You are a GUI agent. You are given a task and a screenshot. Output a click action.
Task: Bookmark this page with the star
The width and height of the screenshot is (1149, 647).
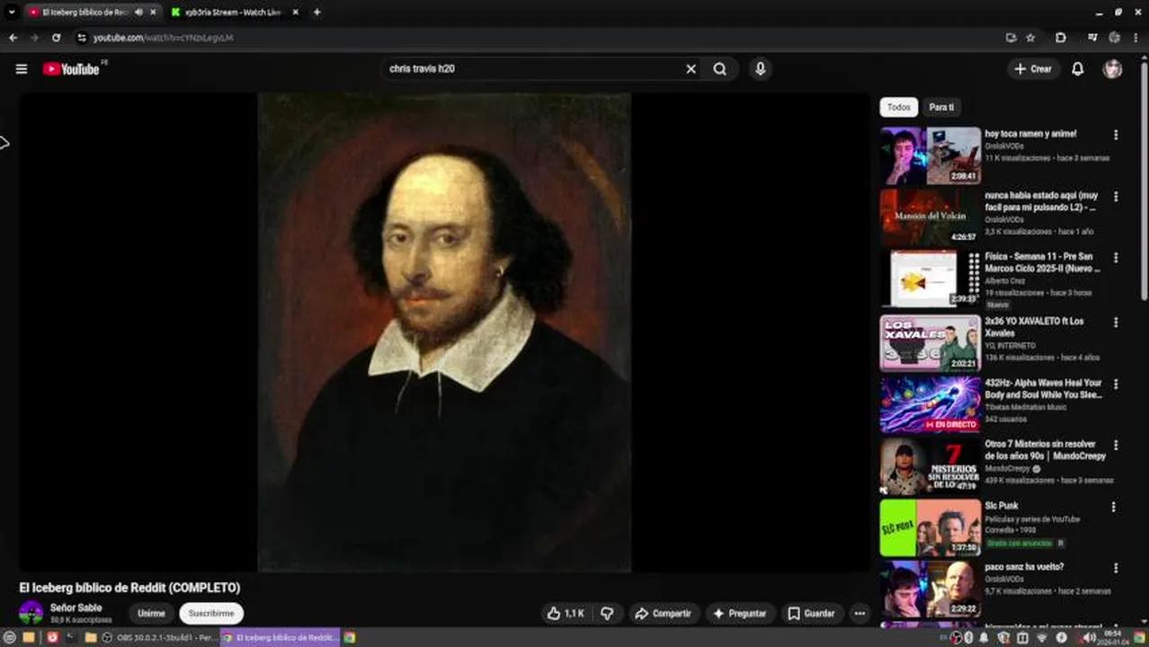[x=1031, y=38]
